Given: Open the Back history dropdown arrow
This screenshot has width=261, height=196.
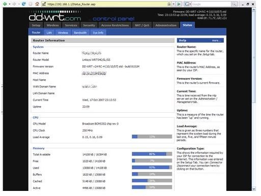Looking at the screenshot, I should 10,4.
